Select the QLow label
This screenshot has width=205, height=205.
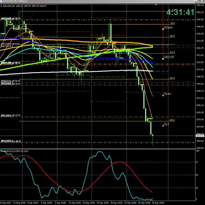tap(167, 94)
